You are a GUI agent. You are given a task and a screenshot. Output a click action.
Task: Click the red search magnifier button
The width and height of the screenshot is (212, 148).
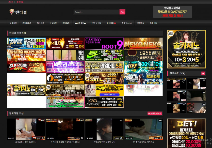(x=122, y=12)
